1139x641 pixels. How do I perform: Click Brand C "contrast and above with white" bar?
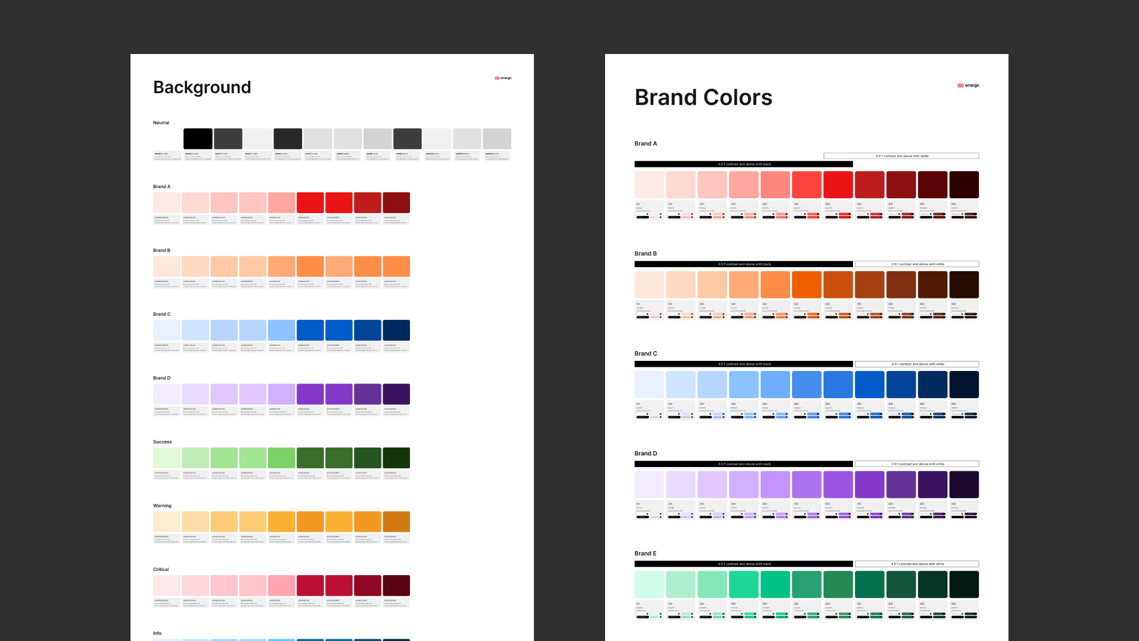[x=917, y=364]
